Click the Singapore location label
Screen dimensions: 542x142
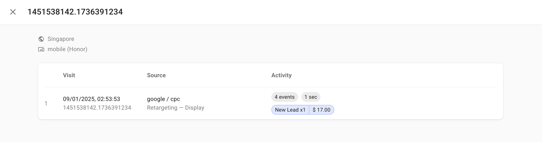61,39
